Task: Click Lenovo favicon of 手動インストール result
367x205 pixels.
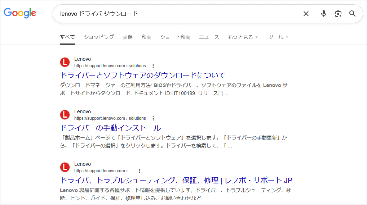Action: (65, 115)
